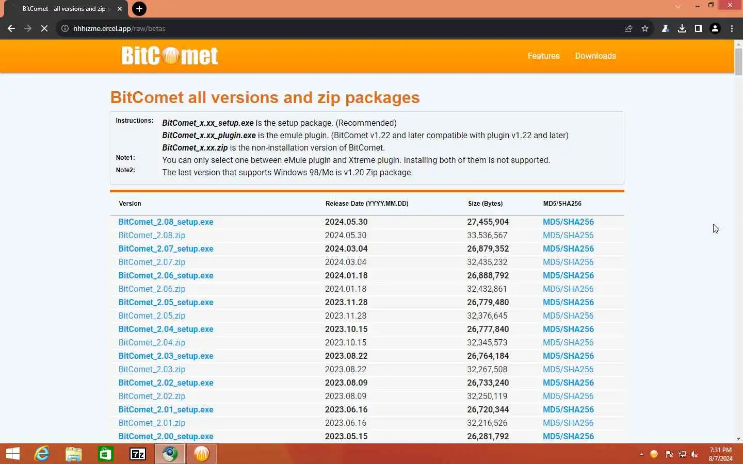Click the BitComet logo

[170, 56]
